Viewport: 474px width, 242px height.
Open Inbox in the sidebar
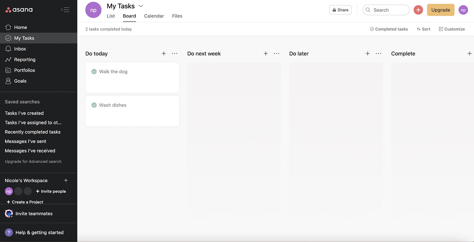39,49
